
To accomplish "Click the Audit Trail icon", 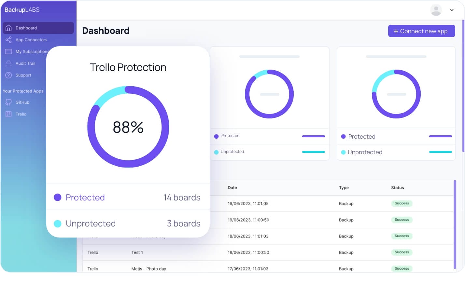I will 8,63.
